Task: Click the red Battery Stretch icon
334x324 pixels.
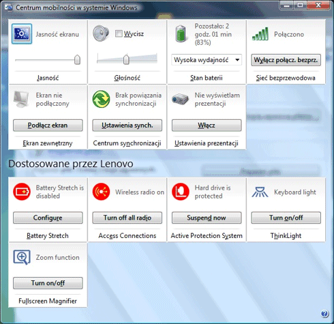Action: (22, 192)
